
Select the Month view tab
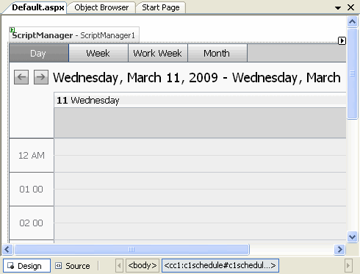coord(217,53)
